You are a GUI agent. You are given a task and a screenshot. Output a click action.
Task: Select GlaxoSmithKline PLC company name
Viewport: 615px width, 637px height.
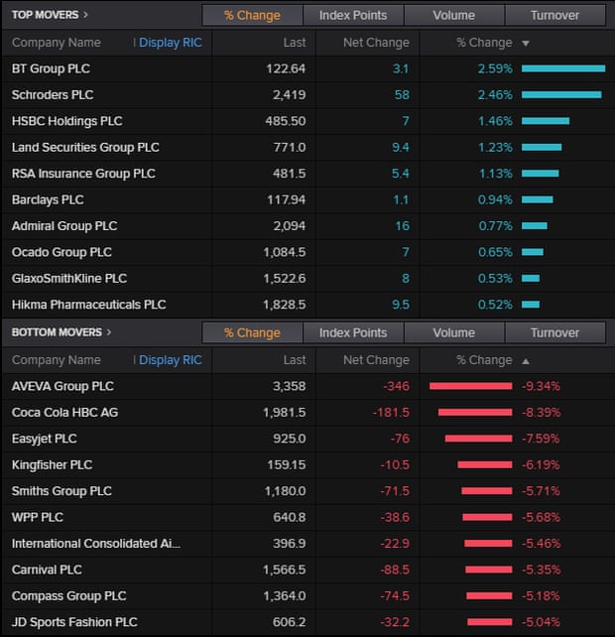(69, 278)
